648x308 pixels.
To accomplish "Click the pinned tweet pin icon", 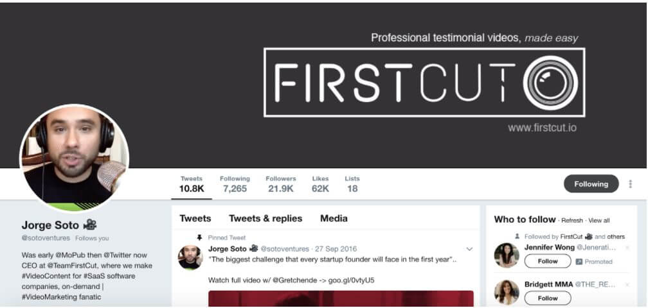I will click(x=199, y=237).
